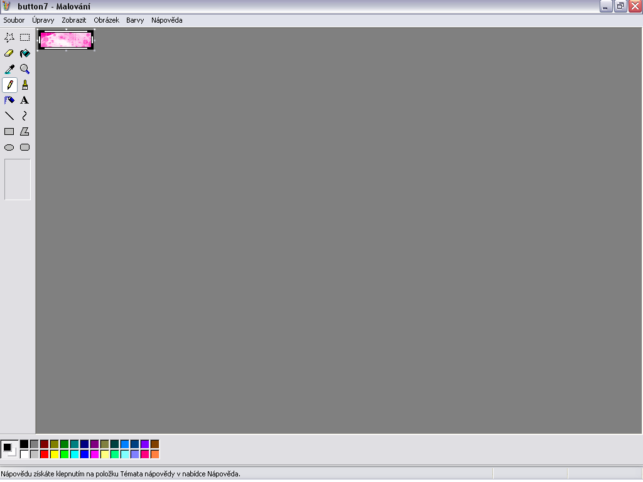This screenshot has width=643, height=482.
Task: Select the rectangular selection tool
Action: coord(24,38)
